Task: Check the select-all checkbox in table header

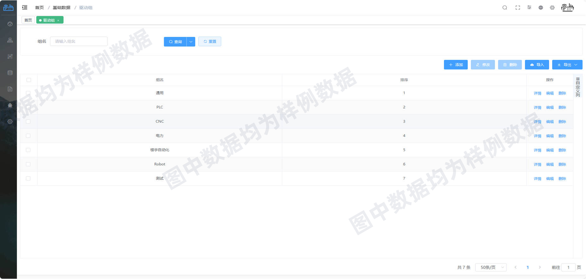Action: click(29, 80)
